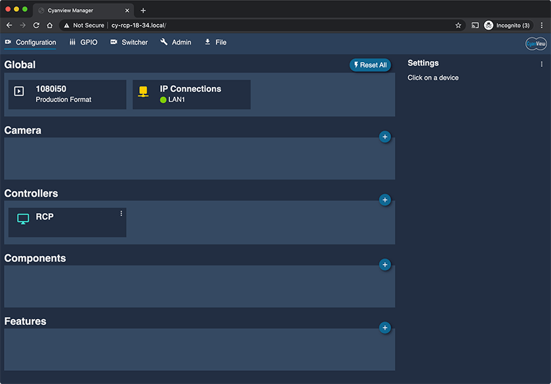Open Settings panel three-dot menu
Image resolution: width=551 pixels, height=384 pixels.
coord(542,64)
